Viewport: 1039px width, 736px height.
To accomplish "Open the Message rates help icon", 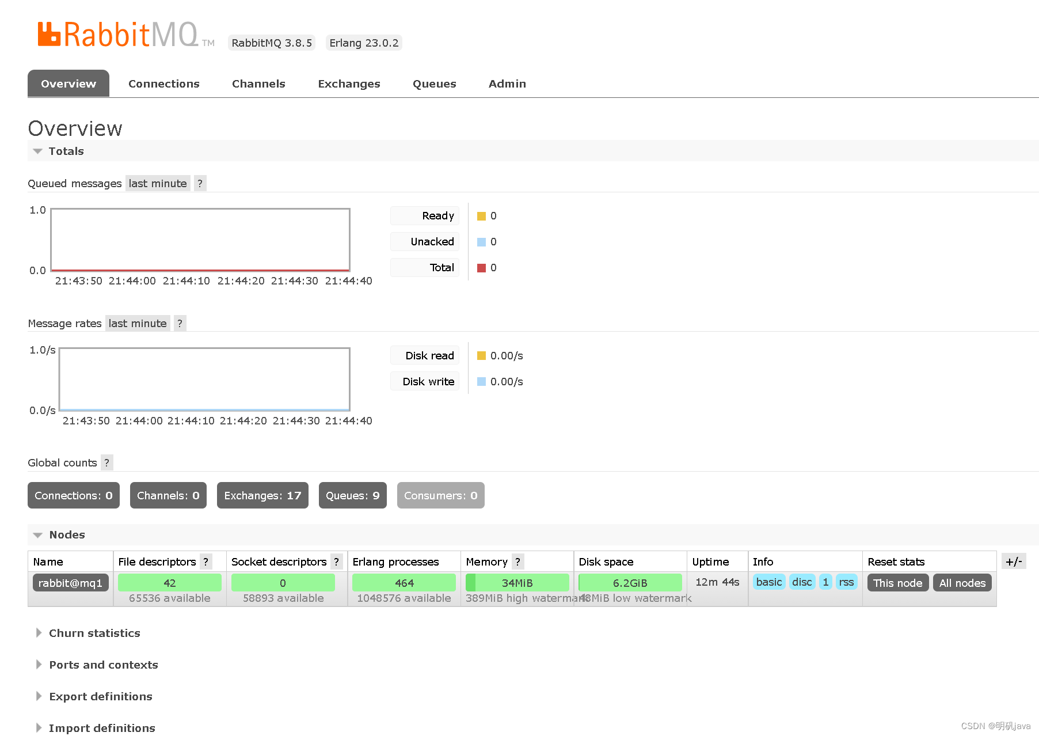I will 180,323.
